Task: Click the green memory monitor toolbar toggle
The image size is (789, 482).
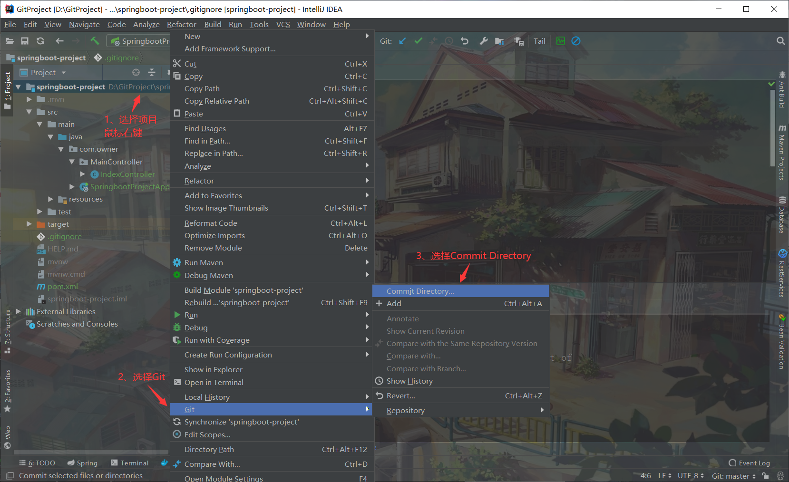Action: pyautogui.click(x=561, y=41)
